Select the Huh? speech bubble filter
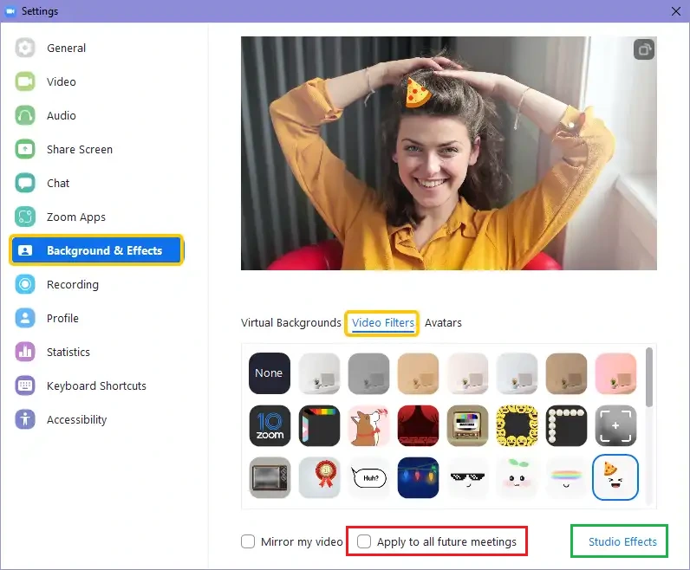This screenshot has height=570, width=690. [368, 477]
